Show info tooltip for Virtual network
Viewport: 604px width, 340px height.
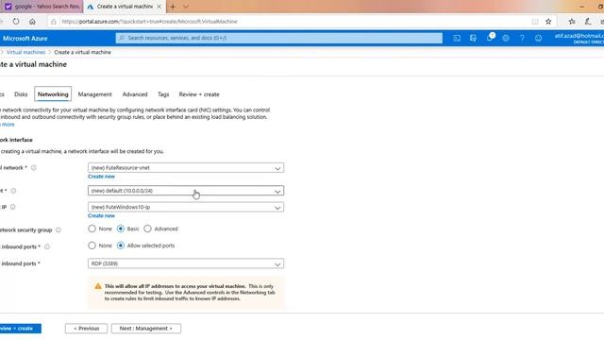click(34, 168)
